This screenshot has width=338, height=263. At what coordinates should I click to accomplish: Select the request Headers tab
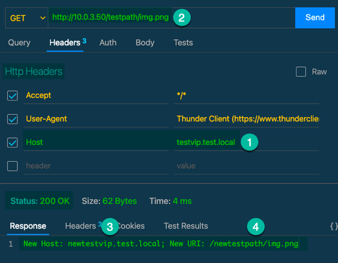[65, 43]
